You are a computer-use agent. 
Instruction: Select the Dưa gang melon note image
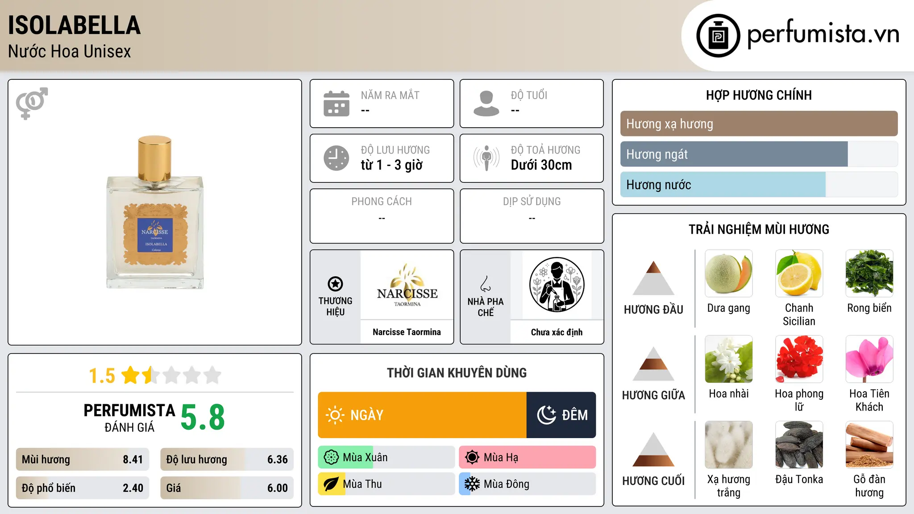[x=729, y=274]
